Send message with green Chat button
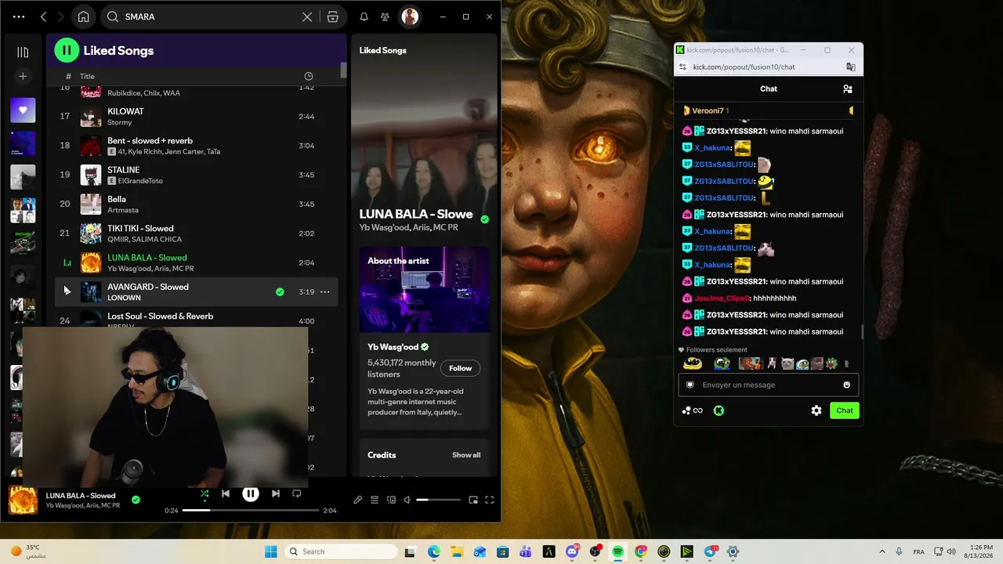1003x564 pixels. point(845,410)
